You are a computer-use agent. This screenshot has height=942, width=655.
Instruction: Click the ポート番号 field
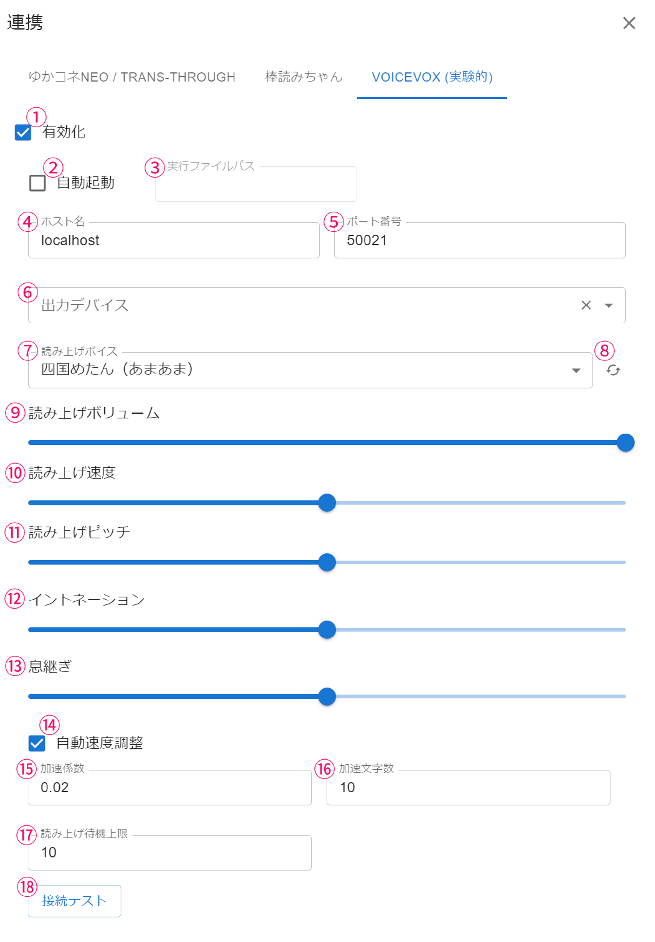point(479,240)
